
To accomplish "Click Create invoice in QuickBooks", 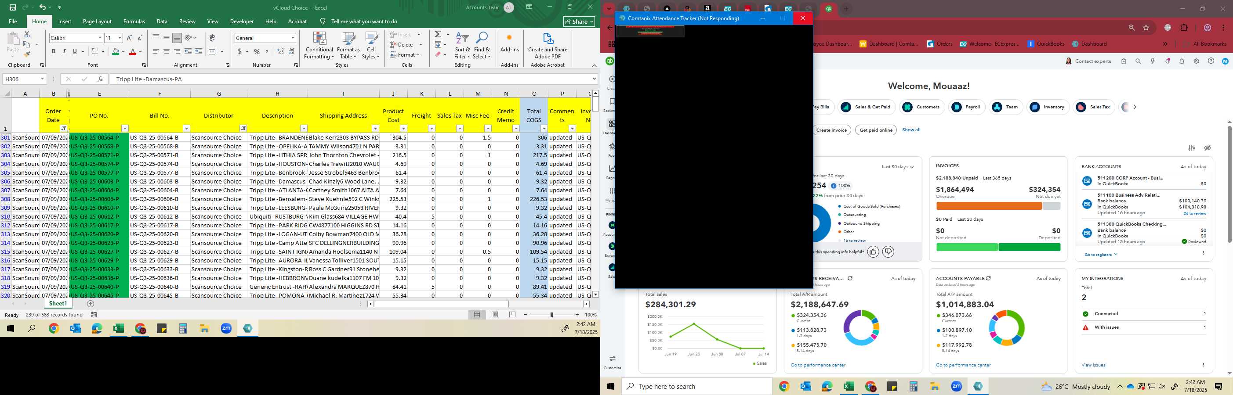I will [x=831, y=130].
